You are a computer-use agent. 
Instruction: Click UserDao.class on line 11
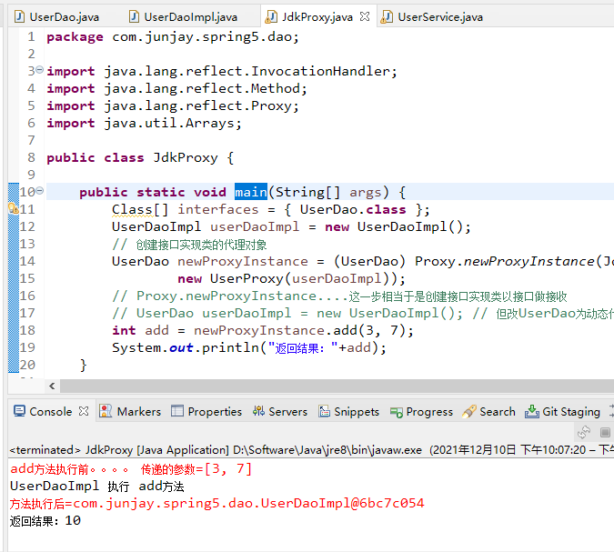[353, 209]
